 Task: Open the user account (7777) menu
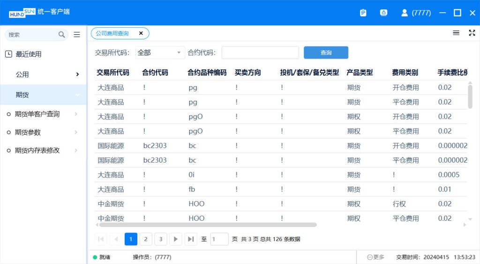[x=416, y=13]
